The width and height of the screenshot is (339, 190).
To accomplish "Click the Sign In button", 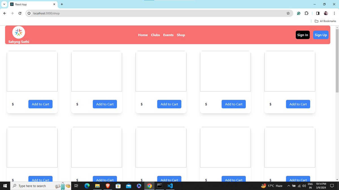I will click(x=303, y=35).
